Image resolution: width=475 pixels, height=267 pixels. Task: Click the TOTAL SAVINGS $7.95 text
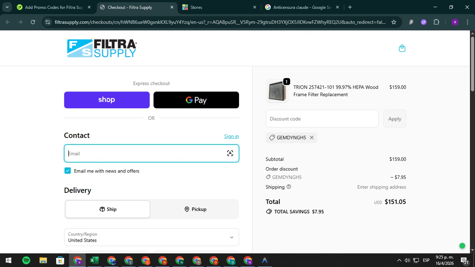[x=299, y=212]
